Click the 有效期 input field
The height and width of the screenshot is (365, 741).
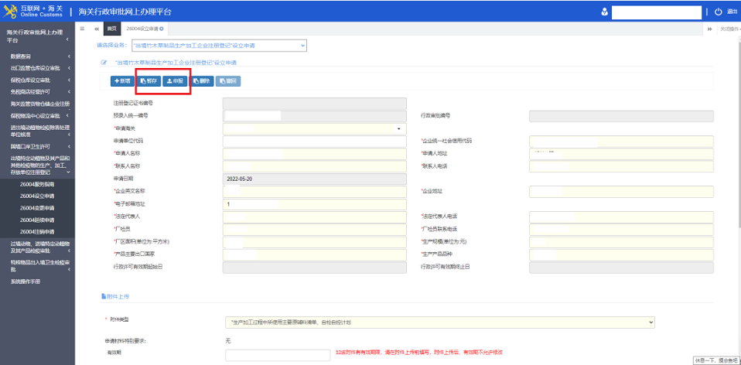277,355
